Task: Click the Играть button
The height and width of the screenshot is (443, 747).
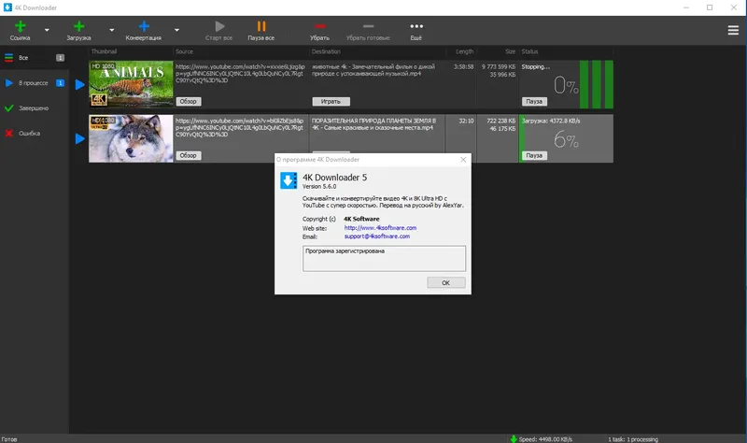Action: 331,101
